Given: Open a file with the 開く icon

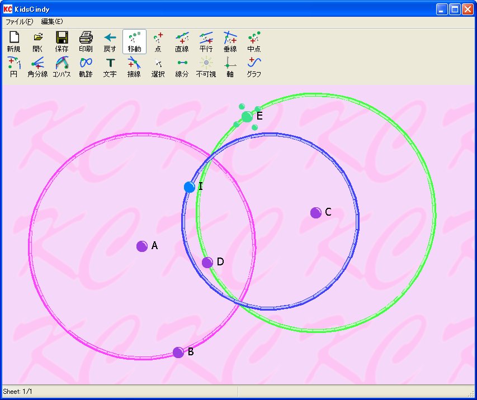Looking at the screenshot, I should [38, 41].
